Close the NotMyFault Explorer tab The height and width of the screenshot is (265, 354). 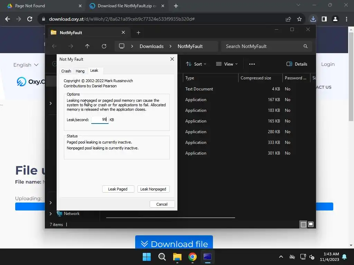[123, 32]
